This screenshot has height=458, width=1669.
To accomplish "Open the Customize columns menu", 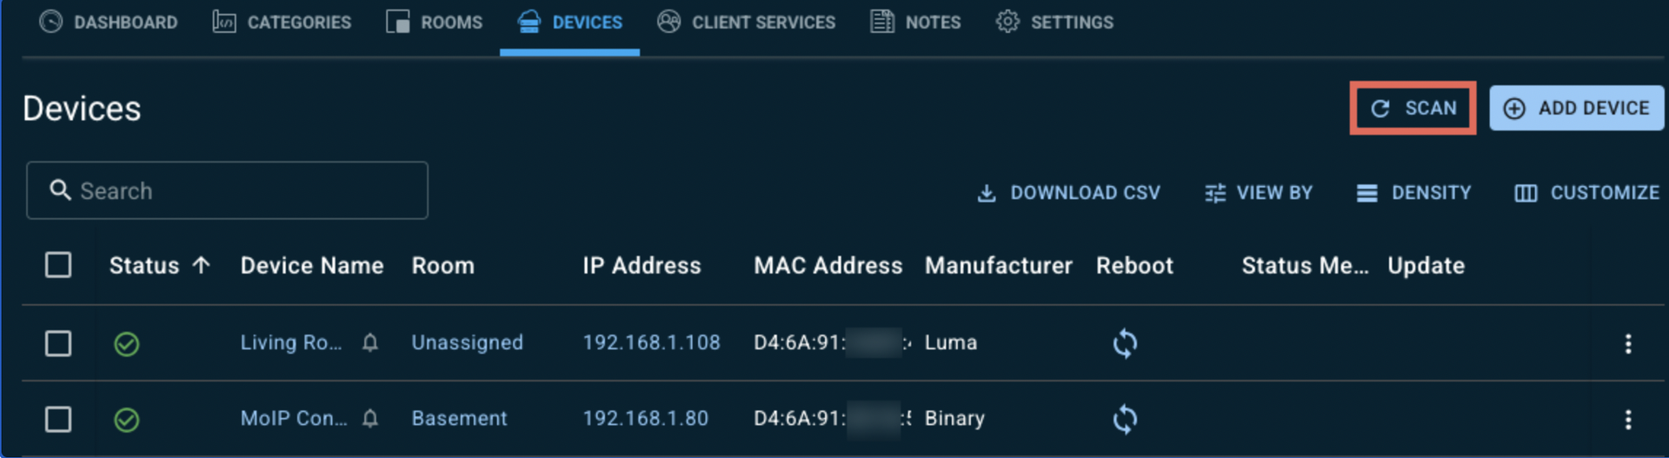I will (x=1586, y=193).
